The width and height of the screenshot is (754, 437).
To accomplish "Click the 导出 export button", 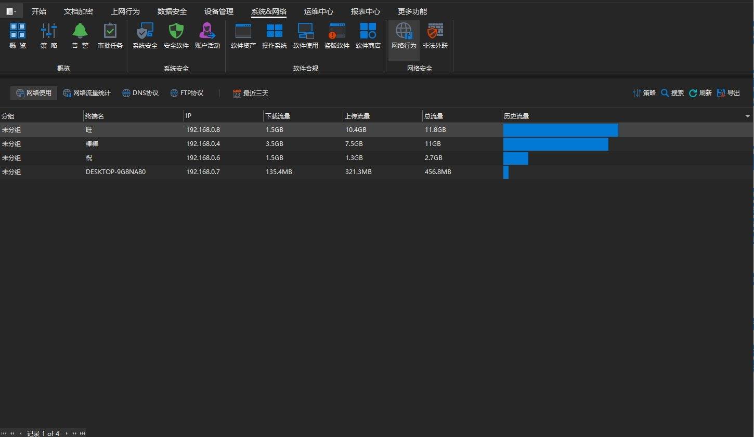I will (x=729, y=93).
